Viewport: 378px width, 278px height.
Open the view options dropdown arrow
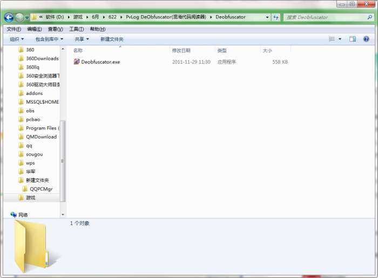(x=340, y=39)
